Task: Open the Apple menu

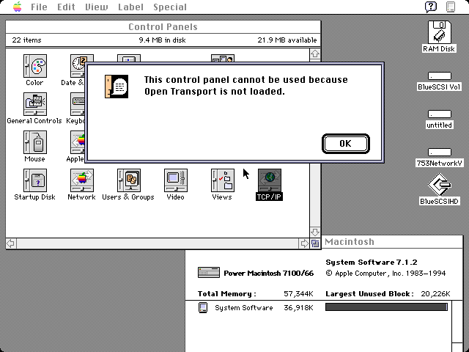Action: (x=15, y=7)
